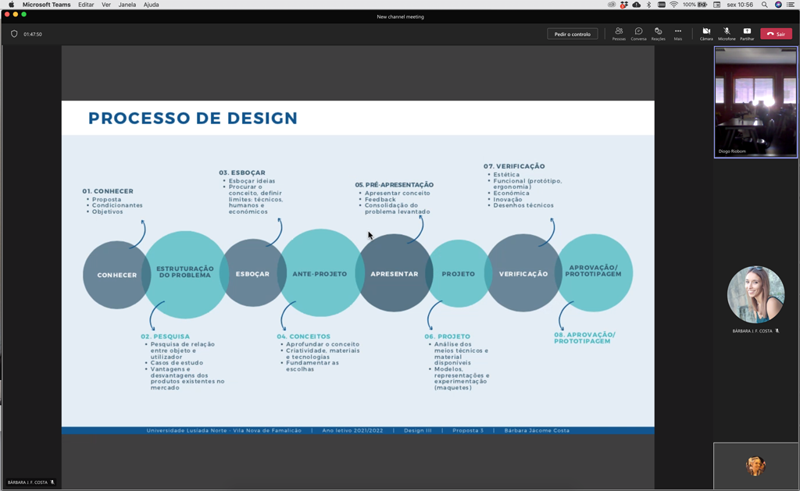
Task: Open the Editar menu
Action: click(x=86, y=5)
